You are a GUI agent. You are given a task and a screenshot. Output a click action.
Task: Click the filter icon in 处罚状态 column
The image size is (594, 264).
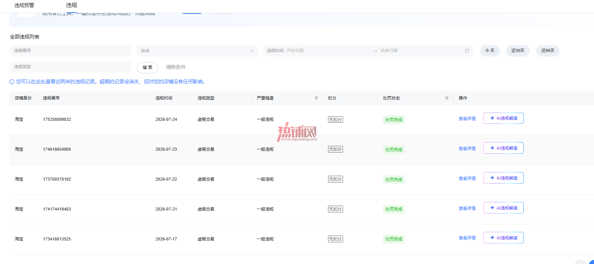point(447,98)
